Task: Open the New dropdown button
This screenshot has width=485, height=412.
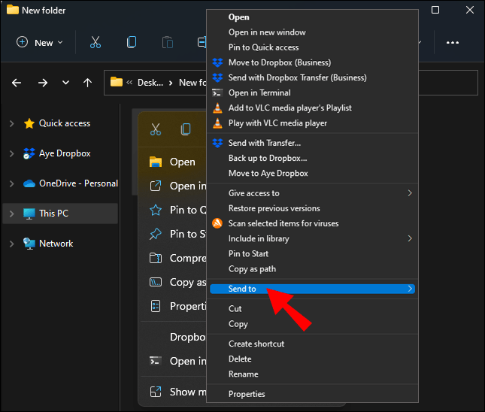Action: click(x=40, y=43)
